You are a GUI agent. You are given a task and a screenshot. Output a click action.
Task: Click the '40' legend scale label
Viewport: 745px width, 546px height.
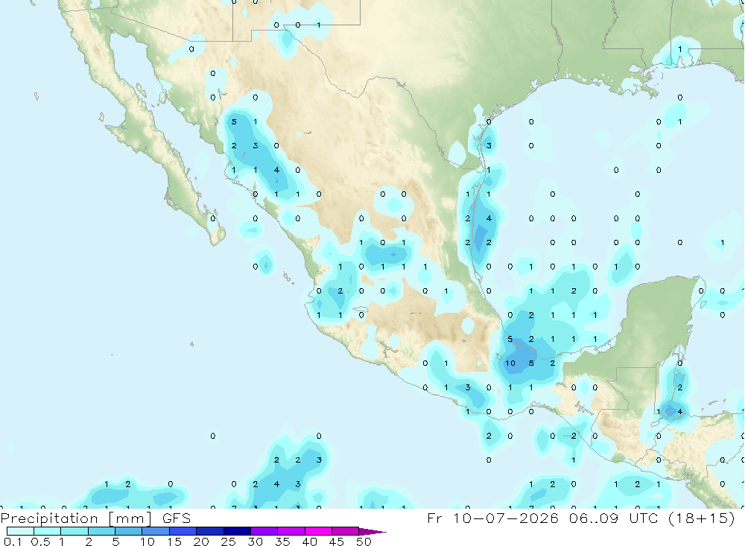(310, 542)
